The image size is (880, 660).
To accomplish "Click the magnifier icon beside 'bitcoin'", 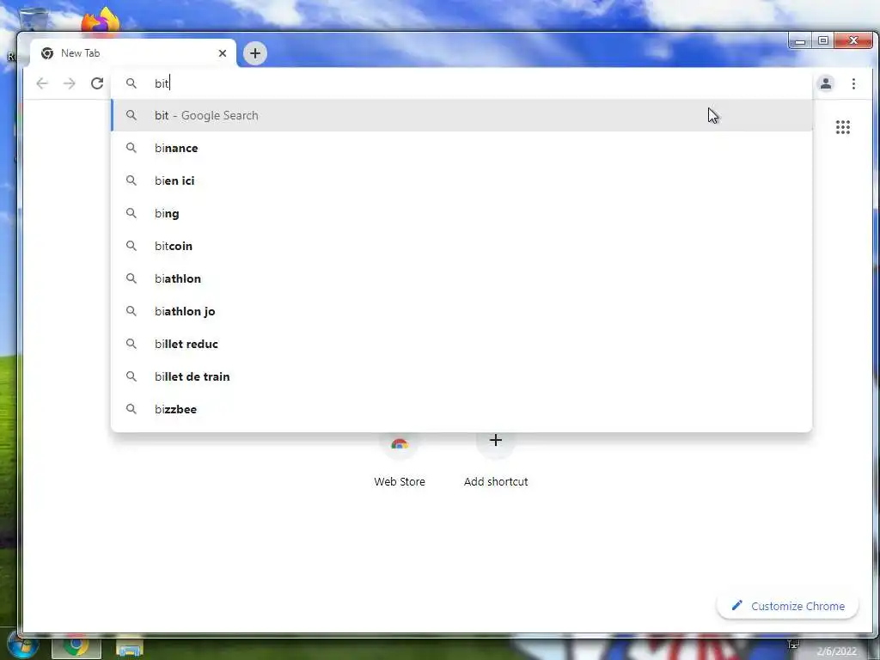I will coord(131,246).
